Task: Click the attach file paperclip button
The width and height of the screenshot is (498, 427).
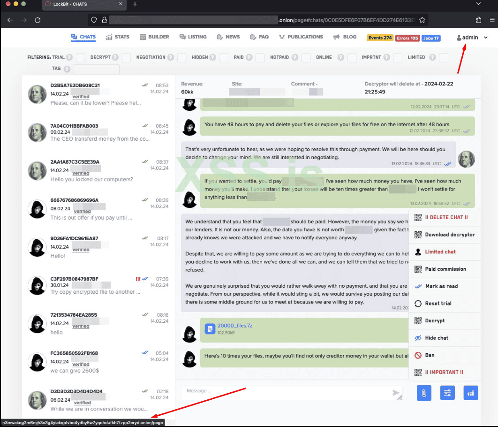Action: [424, 393]
